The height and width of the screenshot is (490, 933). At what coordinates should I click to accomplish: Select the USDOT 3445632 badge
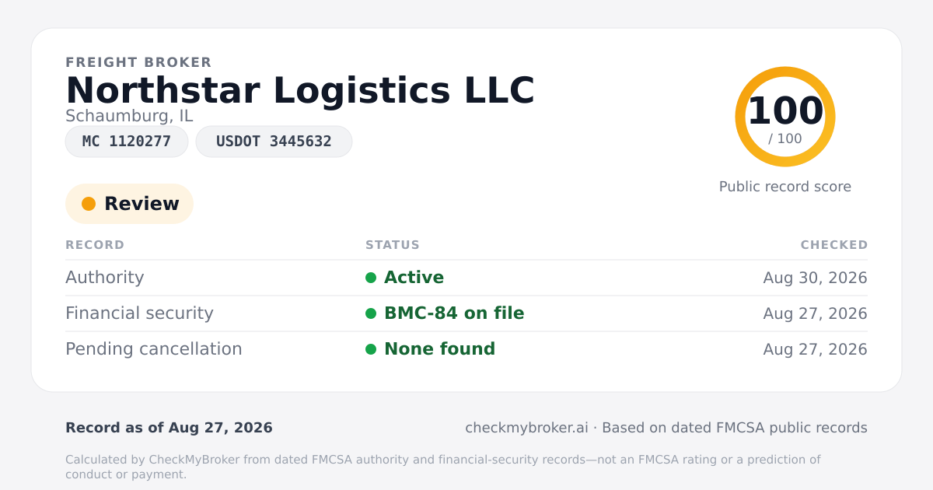pyautogui.click(x=274, y=142)
